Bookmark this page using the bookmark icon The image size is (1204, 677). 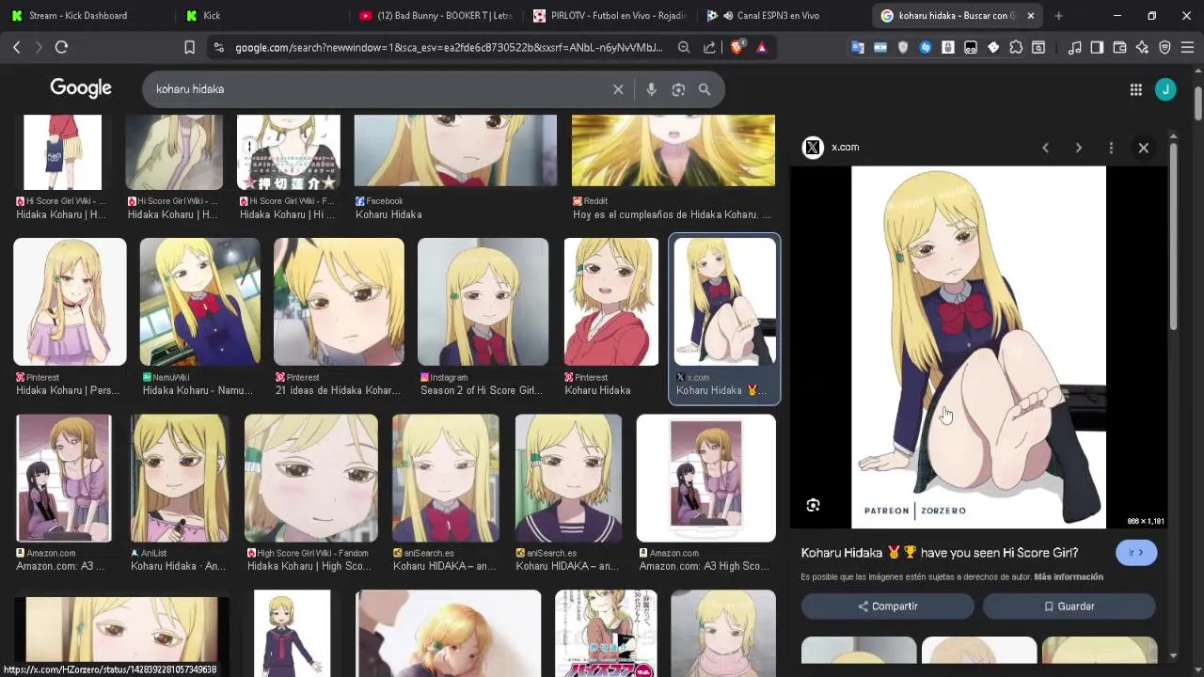(x=189, y=47)
